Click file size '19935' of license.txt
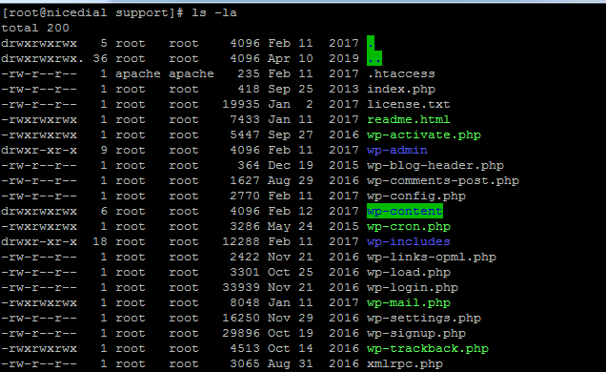This screenshot has width=606, height=372. [241, 104]
